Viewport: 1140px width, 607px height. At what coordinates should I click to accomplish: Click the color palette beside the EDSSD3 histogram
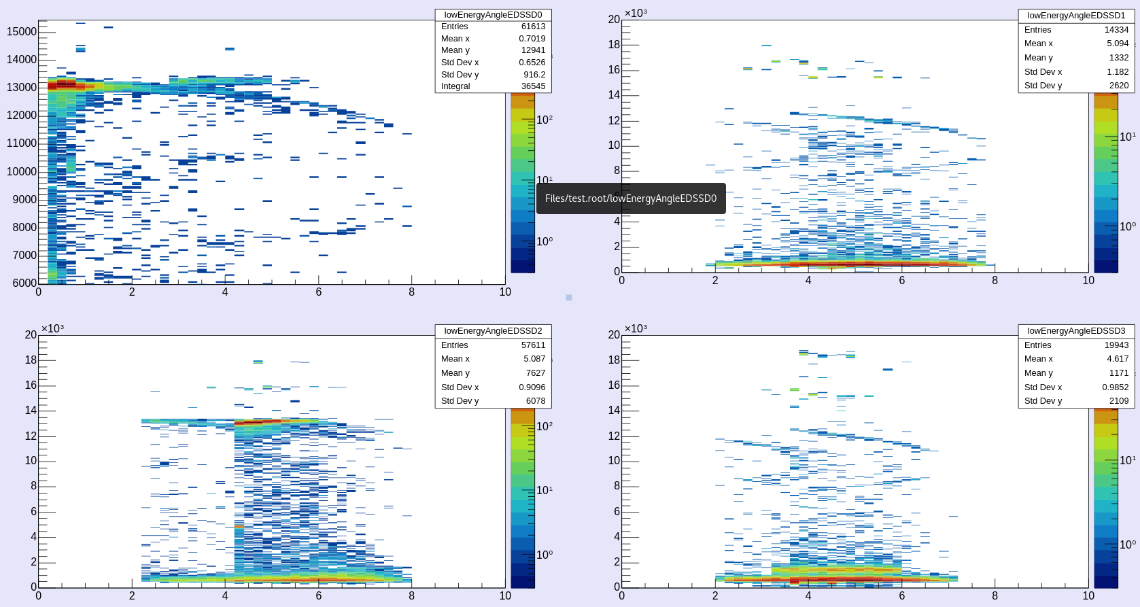click(1106, 498)
